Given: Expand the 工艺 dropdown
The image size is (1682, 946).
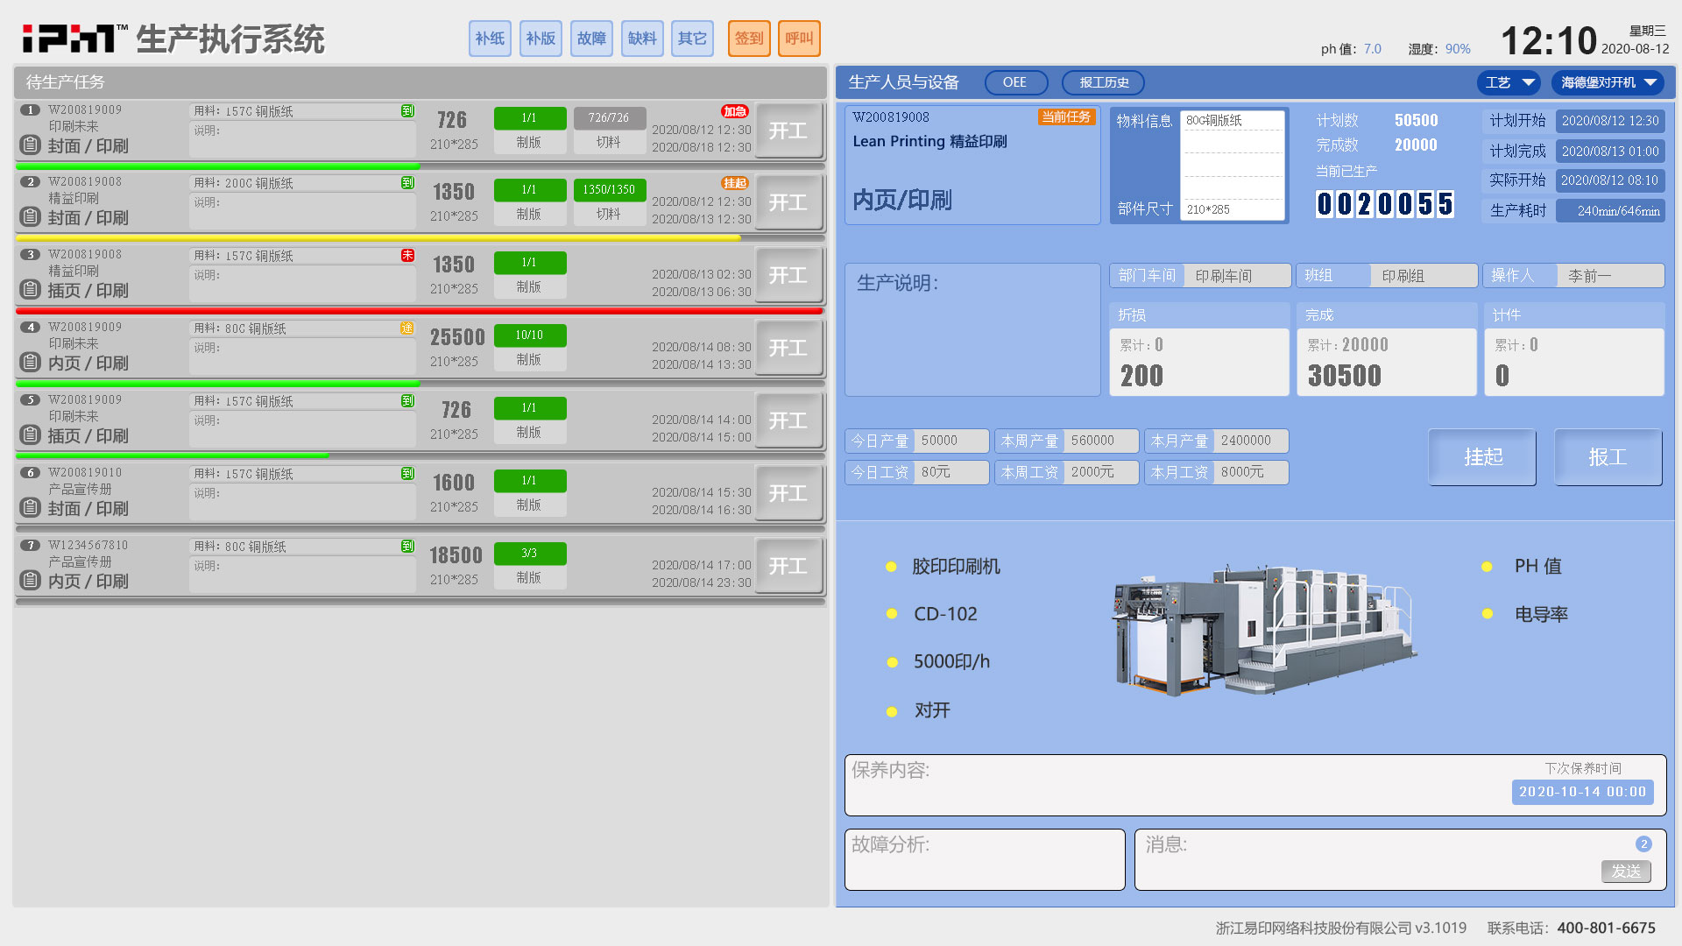Looking at the screenshot, I should (x=1508, y=82).
